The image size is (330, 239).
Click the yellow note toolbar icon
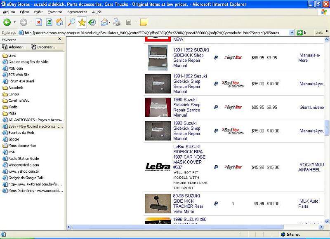(x=144, y=22)
